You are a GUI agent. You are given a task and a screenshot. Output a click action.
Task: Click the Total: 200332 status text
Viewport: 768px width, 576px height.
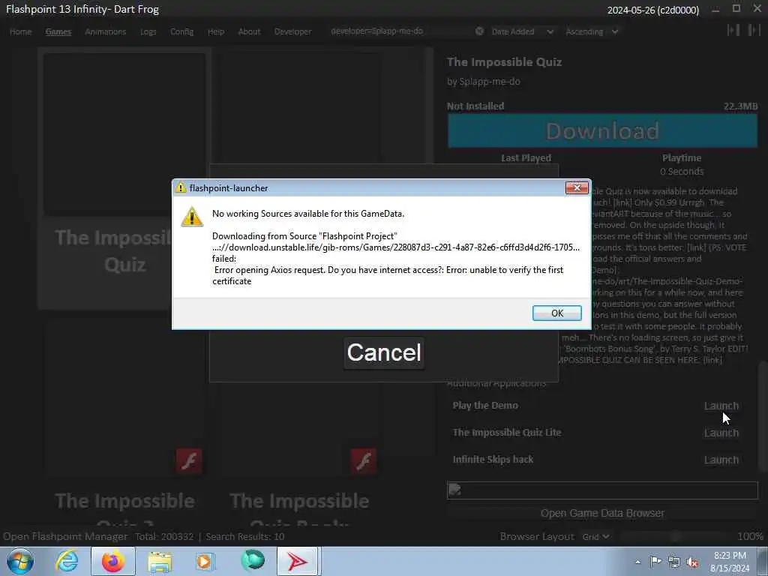164,536
